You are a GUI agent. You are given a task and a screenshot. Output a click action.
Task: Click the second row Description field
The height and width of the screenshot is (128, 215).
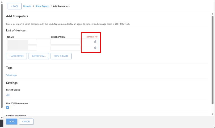[x=65, y=48]
